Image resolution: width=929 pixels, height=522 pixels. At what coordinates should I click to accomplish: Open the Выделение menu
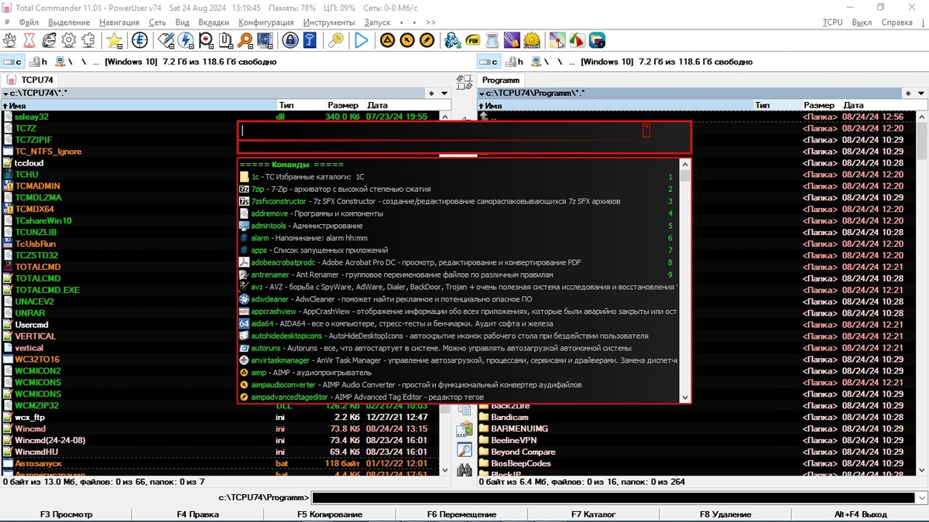(x=68, y=22)
